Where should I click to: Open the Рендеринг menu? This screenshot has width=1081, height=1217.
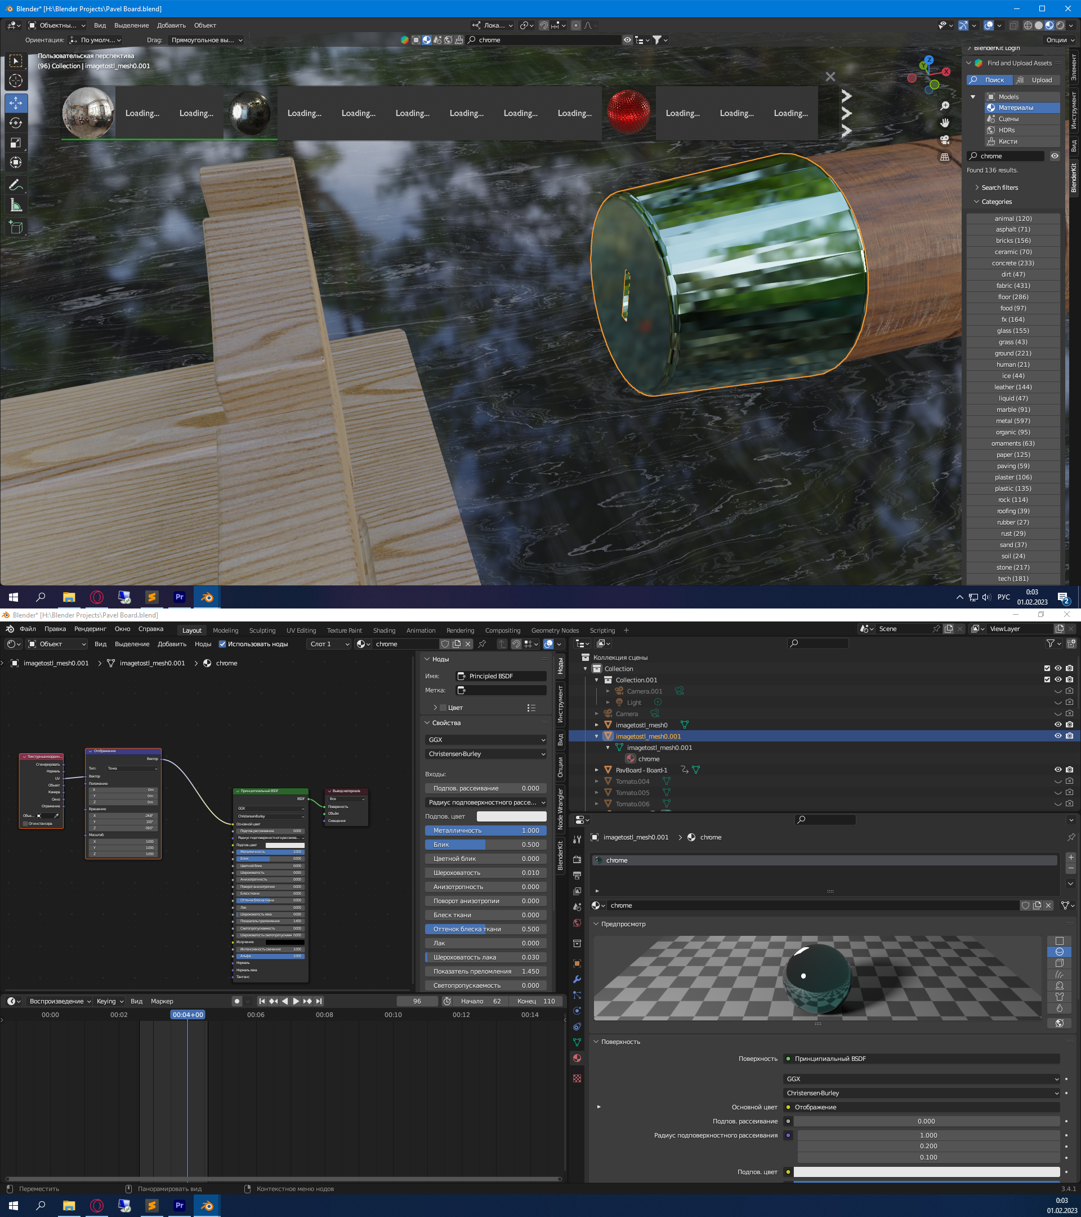[90, 629]
